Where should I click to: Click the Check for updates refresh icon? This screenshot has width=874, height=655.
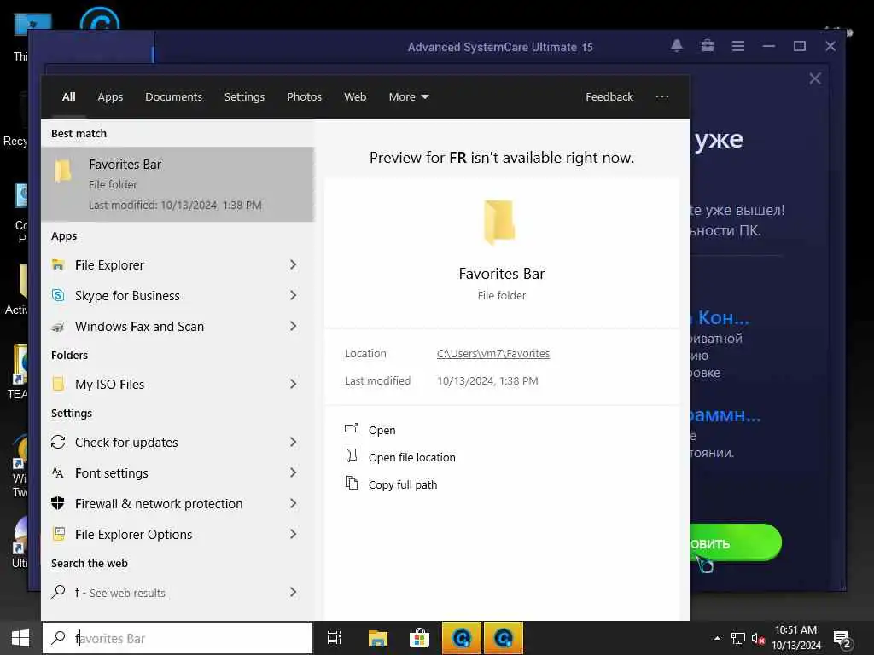point(58,443)
